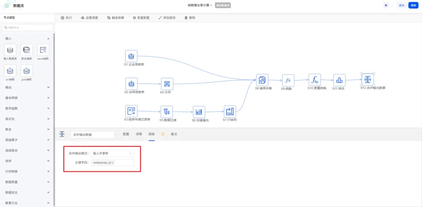This screenshot has width=422, height=207.
Task: Open the 合并输出模式 dropdown
Action: click(x=112, y=153)
